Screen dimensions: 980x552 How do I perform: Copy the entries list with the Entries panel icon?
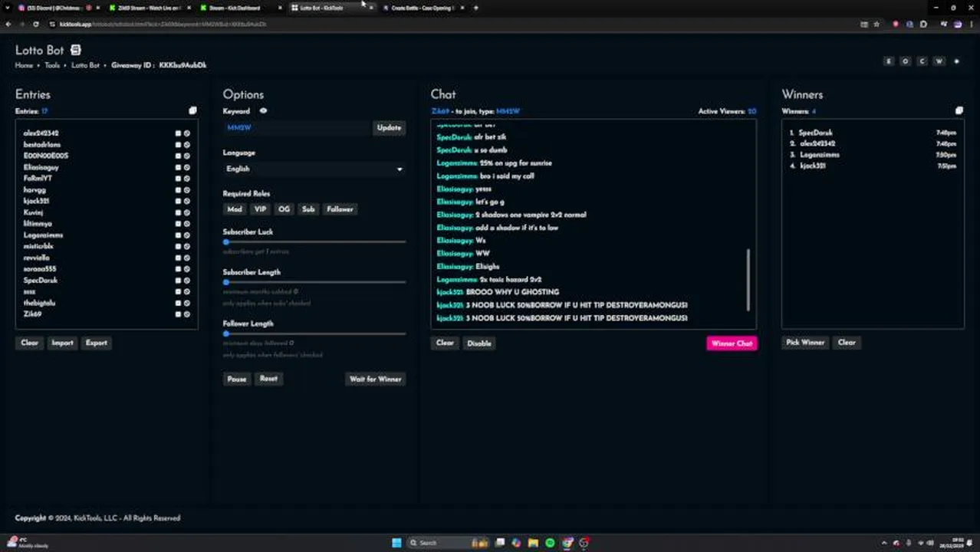pos(192,111)
